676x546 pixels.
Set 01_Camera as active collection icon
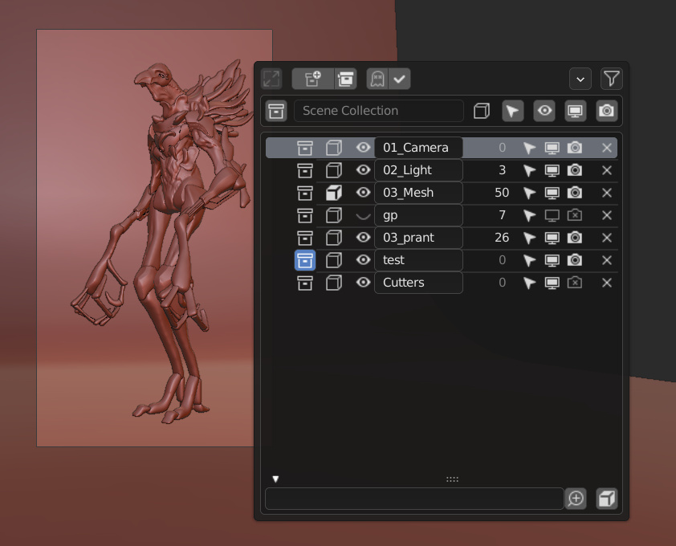click(305, 148)
